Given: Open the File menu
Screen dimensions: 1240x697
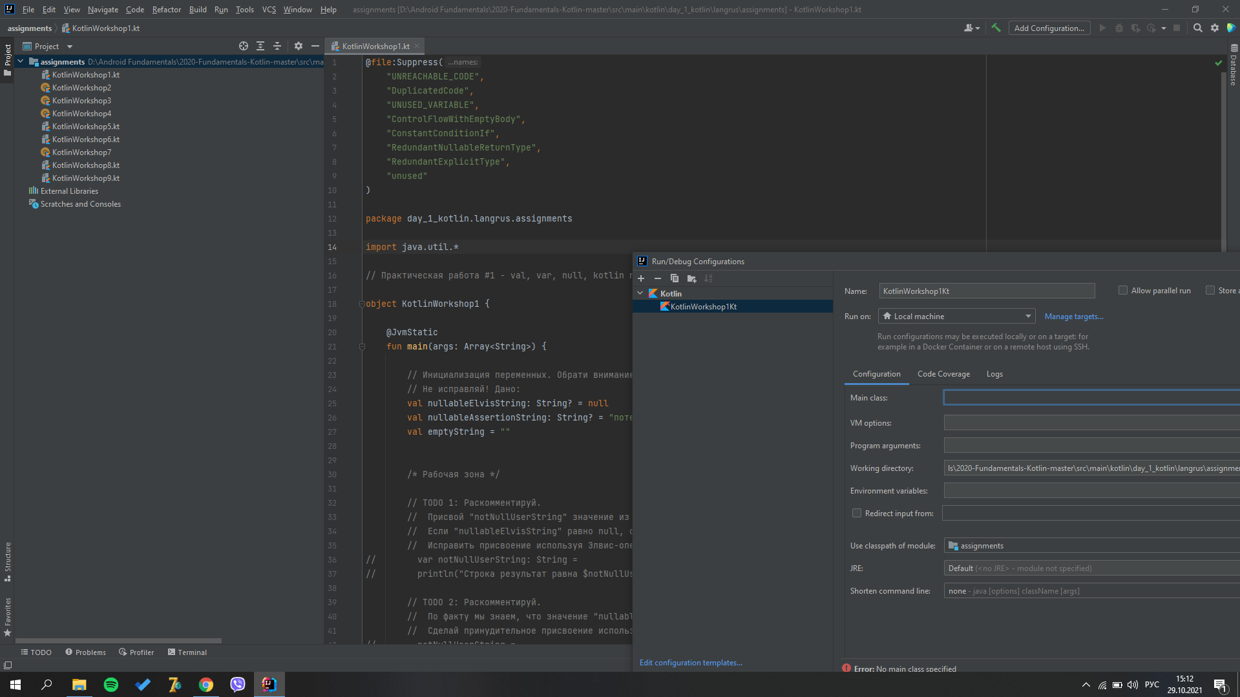Looking at the screenshot, I should [28, 9].
